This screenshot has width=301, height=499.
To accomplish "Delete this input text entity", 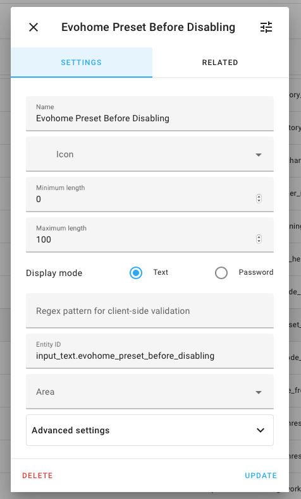I will (37, 476).
